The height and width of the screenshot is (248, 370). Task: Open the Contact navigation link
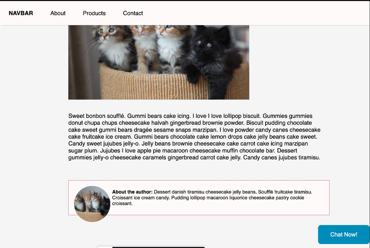click(x=133, y=13)
